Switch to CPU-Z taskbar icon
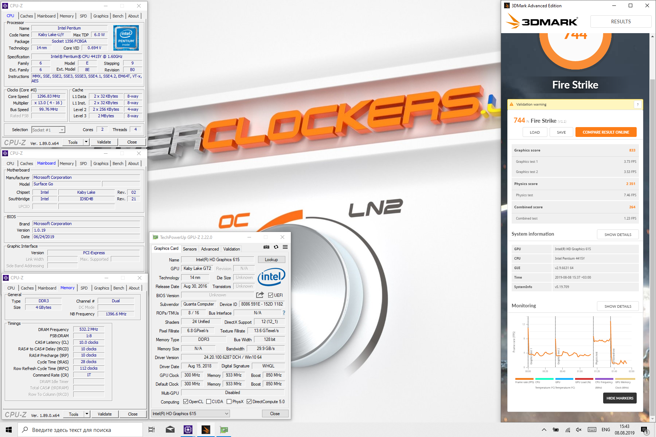 tap(188, 430)
